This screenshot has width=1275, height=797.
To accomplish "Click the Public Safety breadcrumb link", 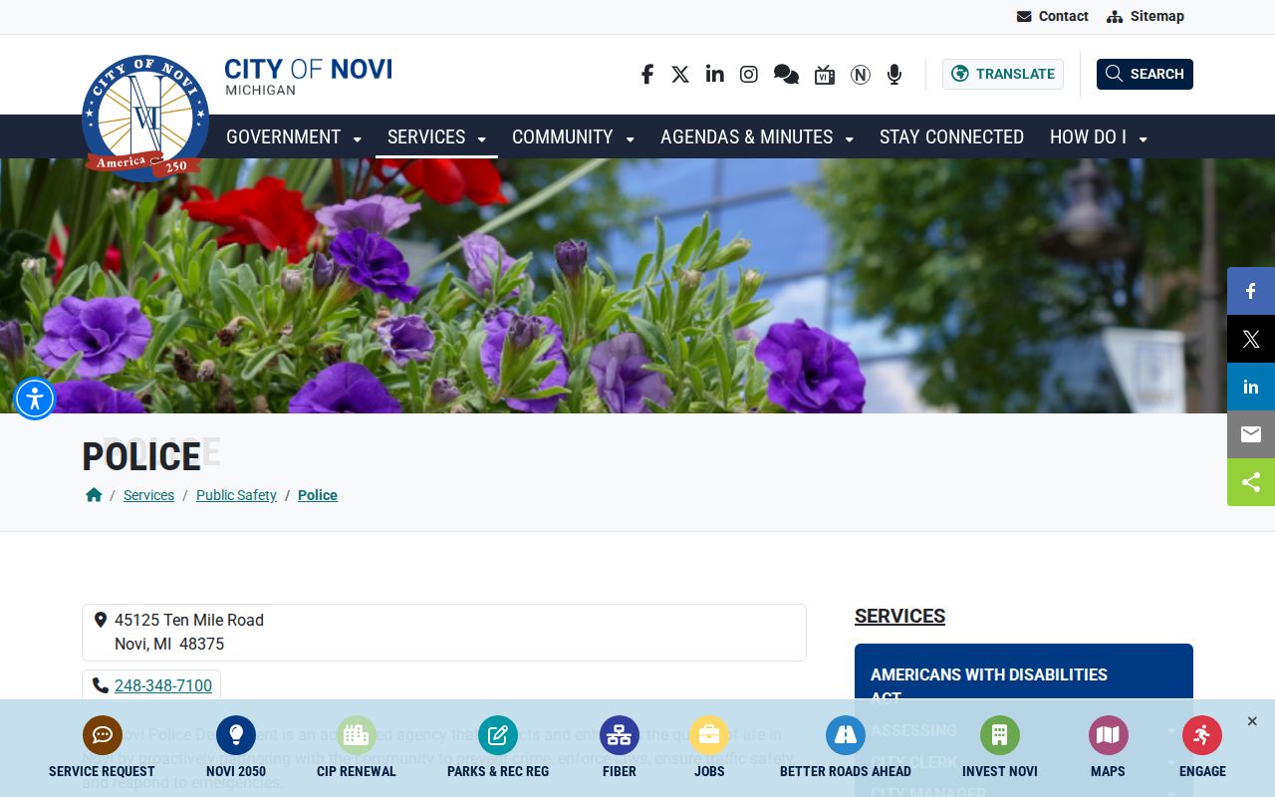I will click(x=236, y=495).
